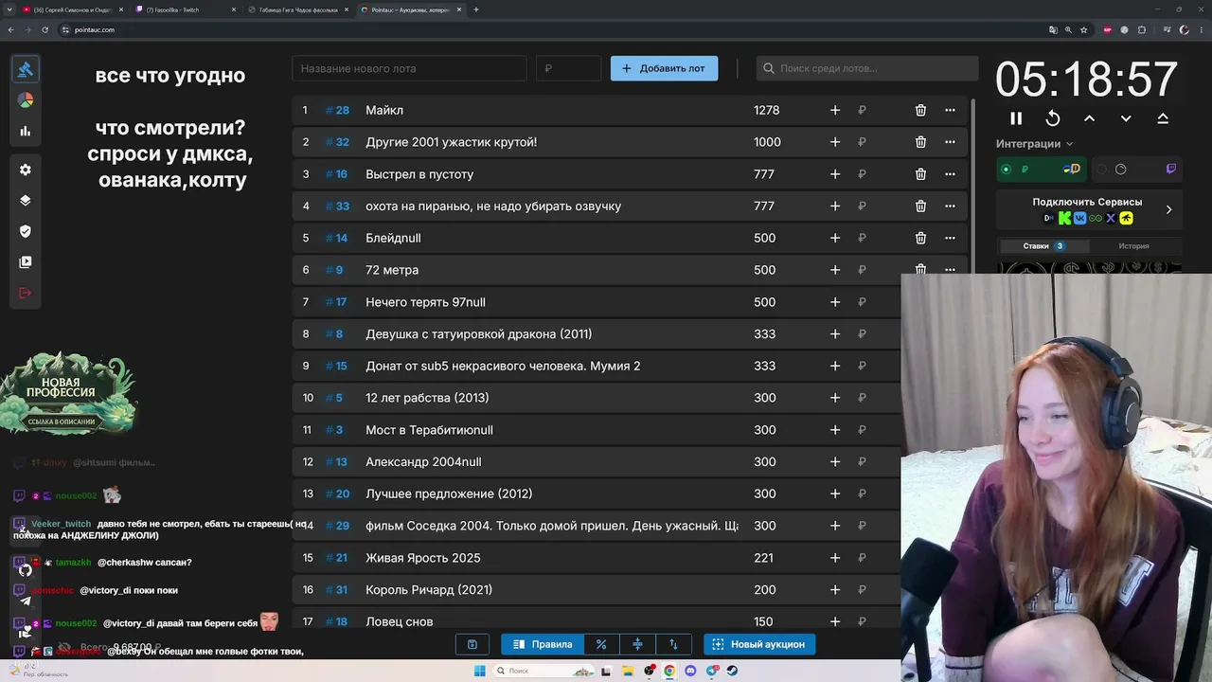Viewport: 1212px width, 682px height.
Task: Click the timer's underlined up-arrow button
Action: click(x=1163, y=118)
